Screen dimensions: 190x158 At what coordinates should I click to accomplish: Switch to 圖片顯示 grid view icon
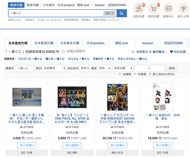click(150, 52)
